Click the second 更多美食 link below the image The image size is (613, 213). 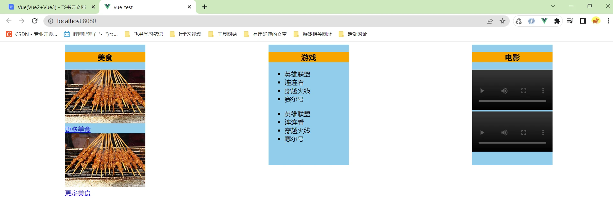pyautogui.click(x=78, y=193)
